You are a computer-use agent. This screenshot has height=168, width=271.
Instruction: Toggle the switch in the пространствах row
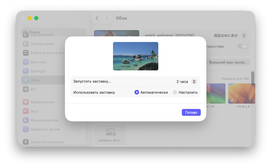click(x=242, y=47)
